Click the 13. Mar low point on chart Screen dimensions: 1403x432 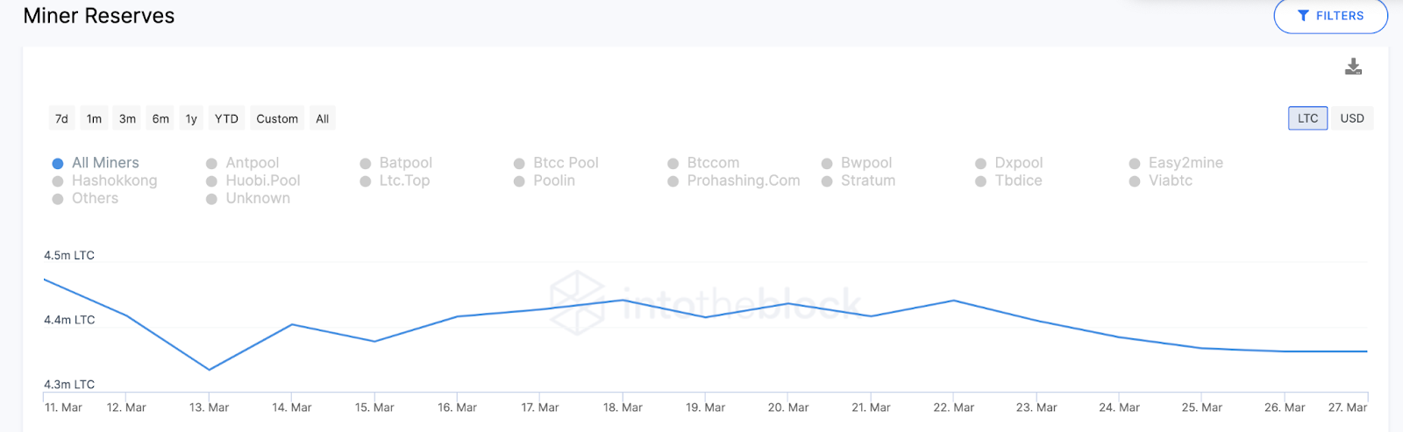click(x=209, y=370)
